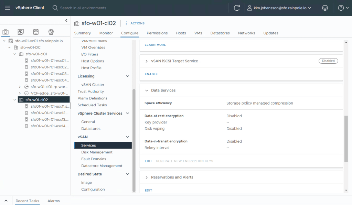
Task: Switch to VMs and Templates inventory view
Action: [21, 32]
